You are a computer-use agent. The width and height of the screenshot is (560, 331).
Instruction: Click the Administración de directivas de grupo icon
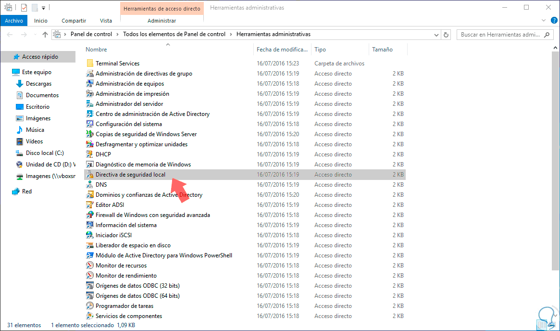89,73
